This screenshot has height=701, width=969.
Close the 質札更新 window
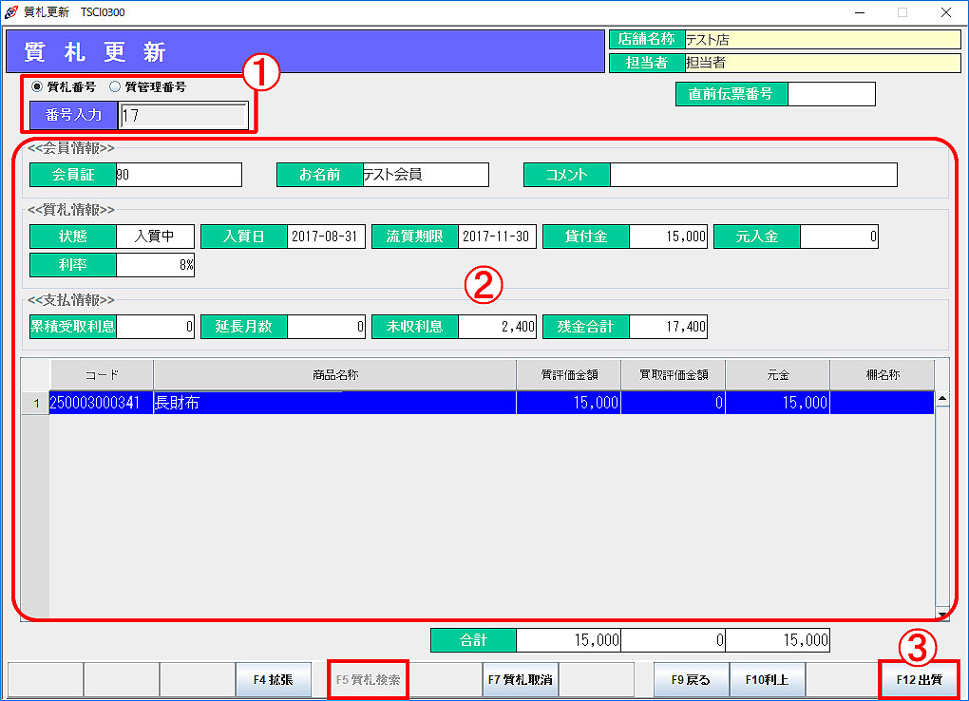(945, 12)
